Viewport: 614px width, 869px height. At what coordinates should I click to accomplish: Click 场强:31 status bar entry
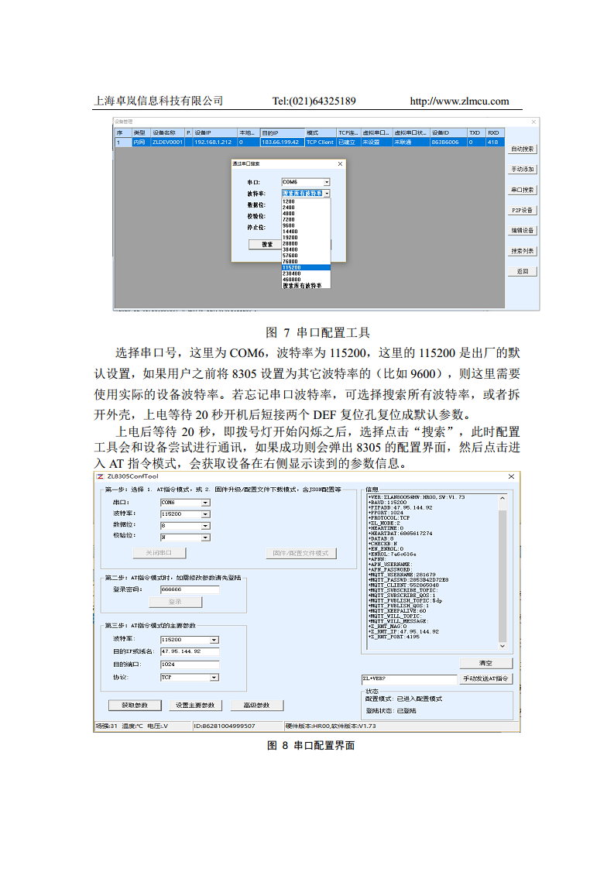(x=106, y=726)
